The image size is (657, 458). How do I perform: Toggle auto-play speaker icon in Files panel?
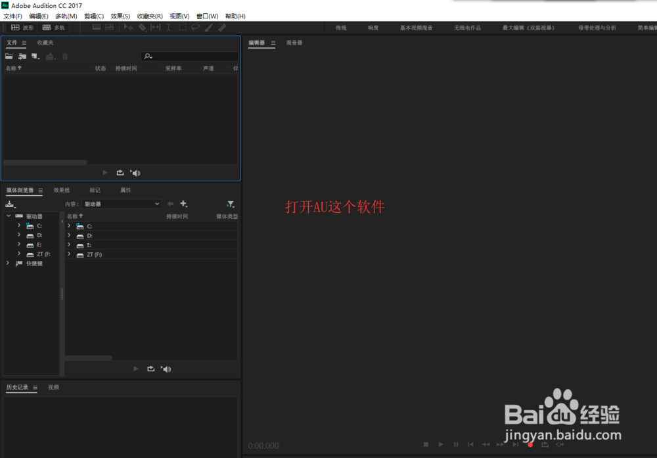(135, 173)
